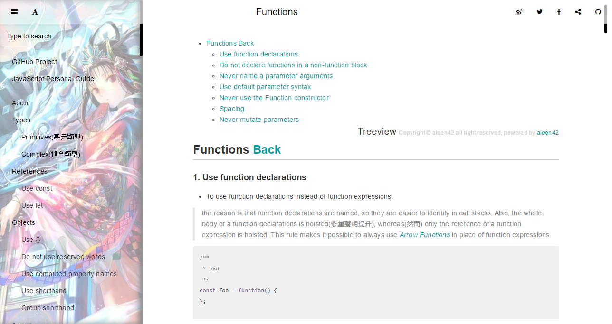Open the Arrow Functions link
The width and height of the screenshot is (612, 324).
(x=424, y=235)
